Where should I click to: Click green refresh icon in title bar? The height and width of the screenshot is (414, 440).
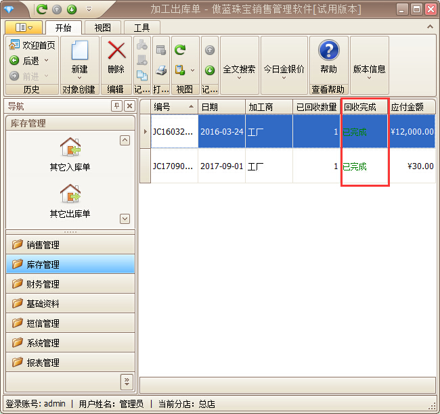(x=42, y=9)
